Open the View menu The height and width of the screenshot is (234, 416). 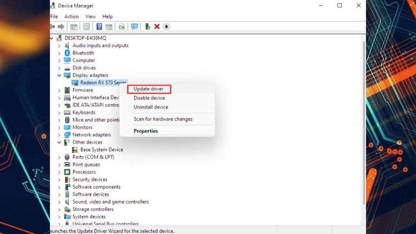[x=90, y=16]
